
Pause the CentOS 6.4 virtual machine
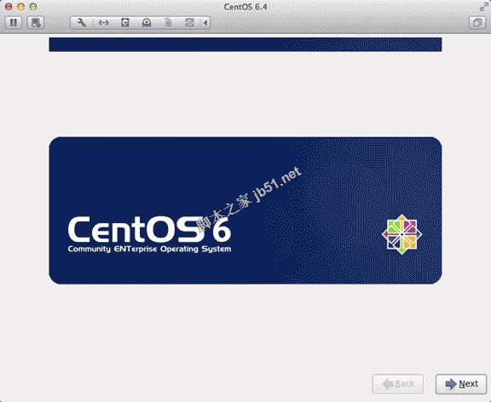(x=13, y=23)
